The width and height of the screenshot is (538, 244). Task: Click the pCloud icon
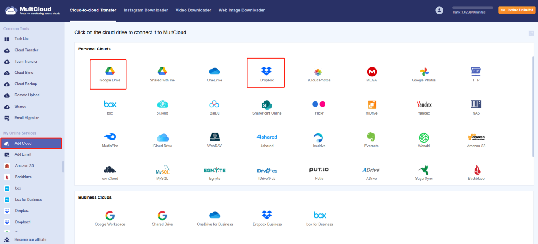click(x=162, y=104)
